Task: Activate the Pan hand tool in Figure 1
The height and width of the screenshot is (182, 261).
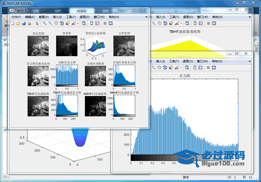Action: pos(56,23)
